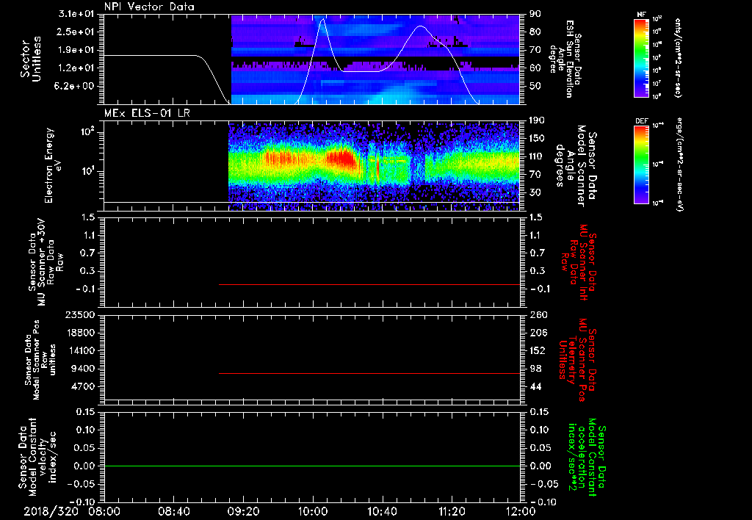This screenshot has height=520, width=752.
Task: Click the 190 scanner angle tick label
Action: (x=537, y=120)
